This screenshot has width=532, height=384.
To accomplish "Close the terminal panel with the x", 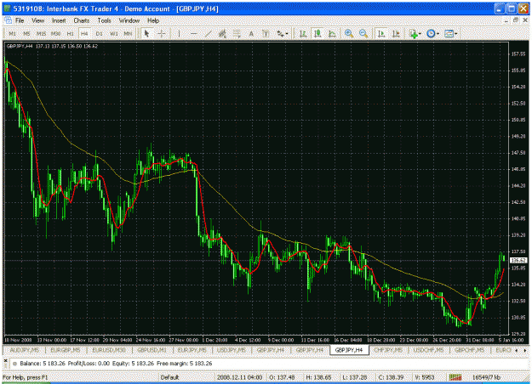I will tap(5, 361).
